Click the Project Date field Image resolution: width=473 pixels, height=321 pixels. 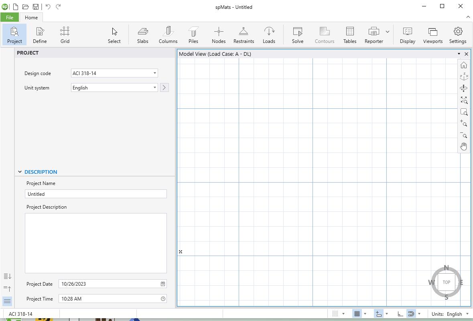[113, 284]
